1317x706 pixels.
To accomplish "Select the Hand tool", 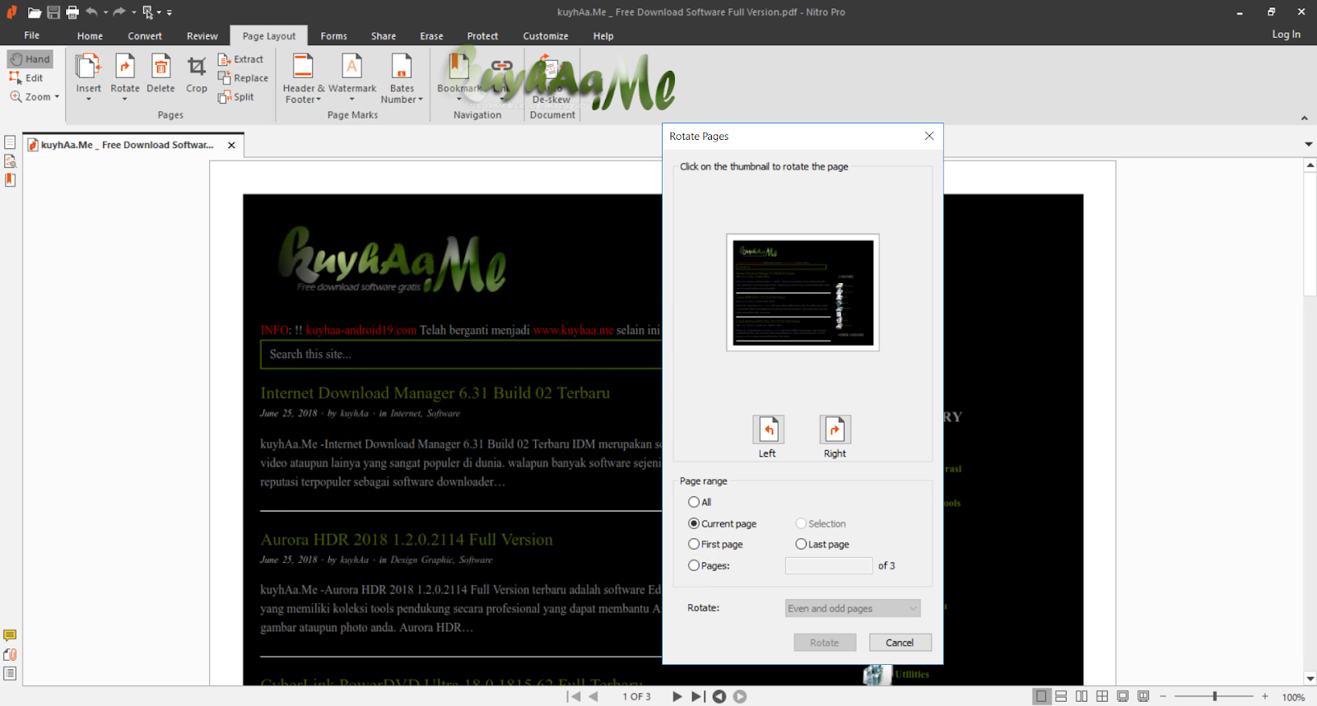I will (30, 59).
